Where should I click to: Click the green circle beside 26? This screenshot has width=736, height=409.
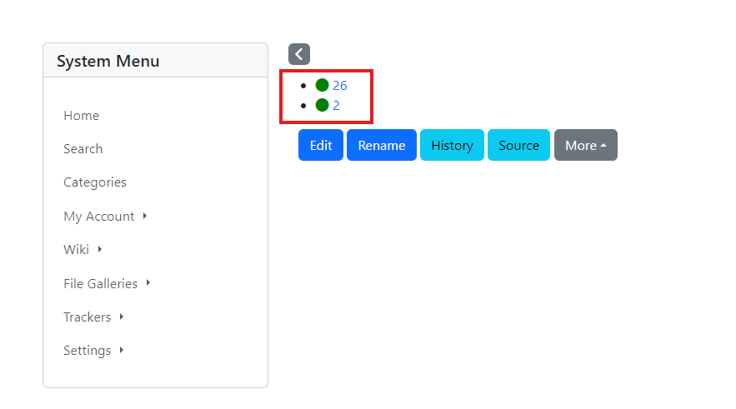(x=322, y=85)
